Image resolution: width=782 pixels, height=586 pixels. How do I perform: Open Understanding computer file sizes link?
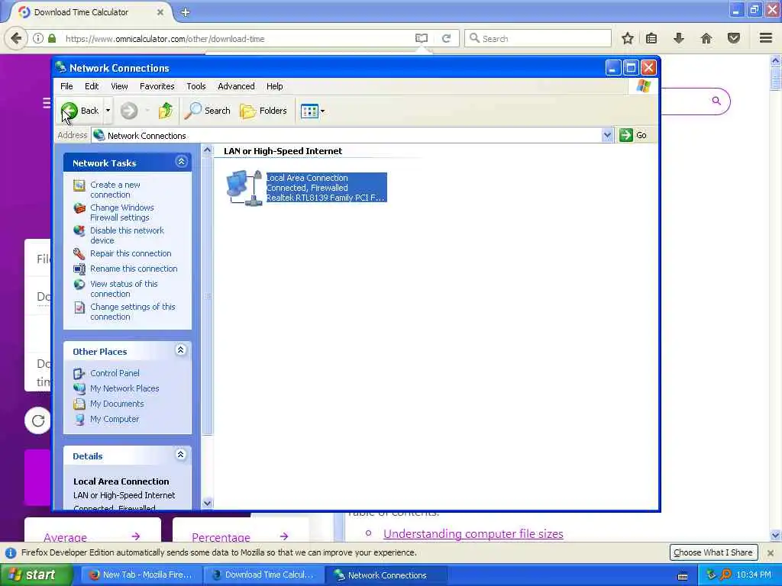(x=473, y=533)
